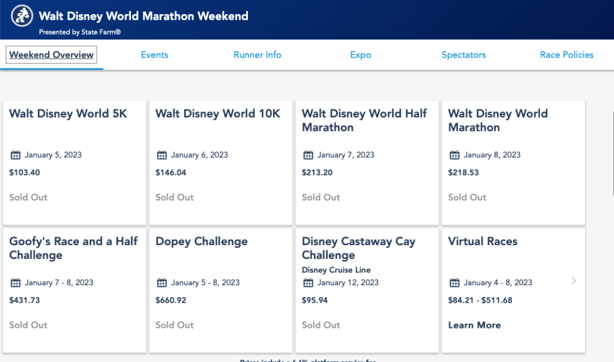
Task: Click the calendar icon on Walt Disney World Marathon card
Action: point(454,155)
